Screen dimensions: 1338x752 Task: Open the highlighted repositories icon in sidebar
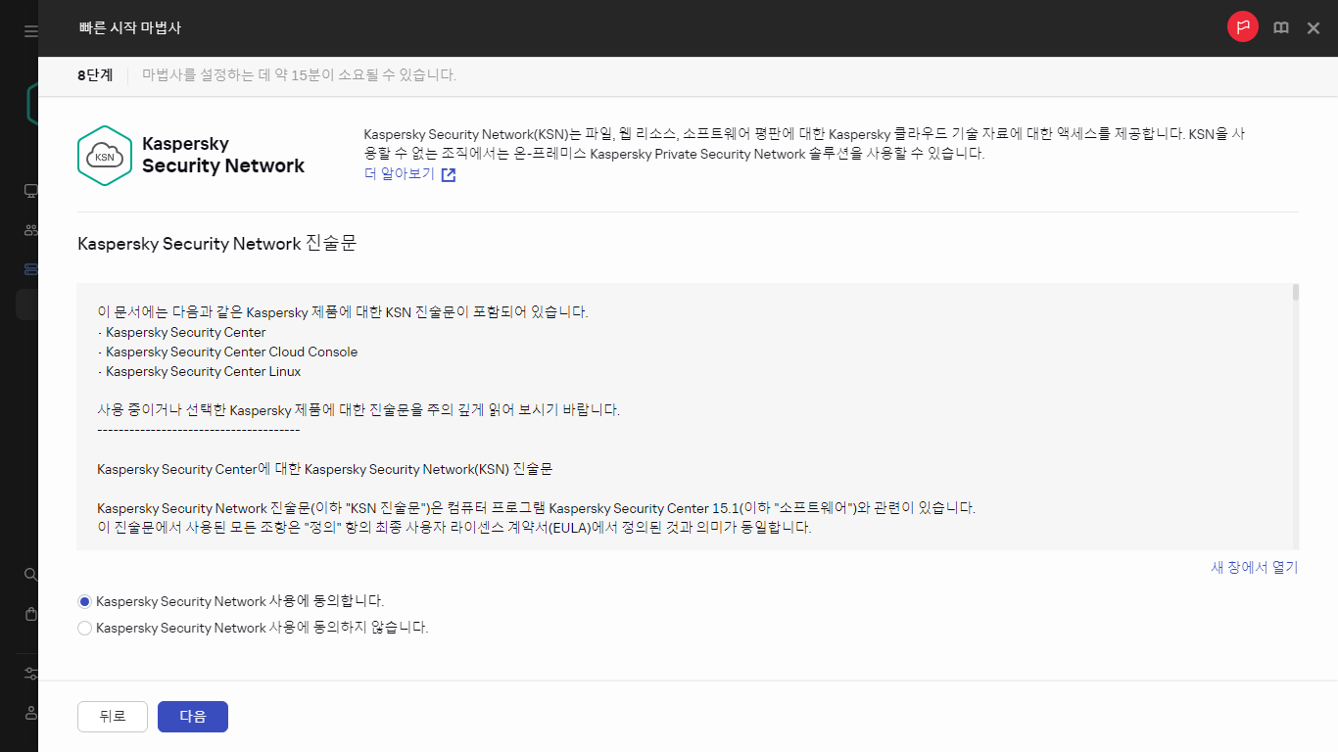click(x=30, y=268)
